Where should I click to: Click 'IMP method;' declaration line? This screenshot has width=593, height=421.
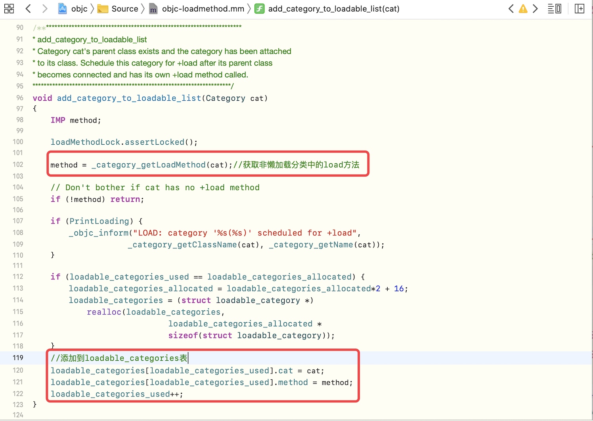point(76,120)
